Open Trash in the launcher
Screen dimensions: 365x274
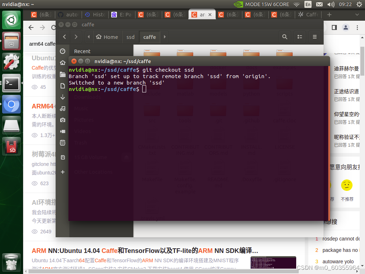[x=11, y=263]
